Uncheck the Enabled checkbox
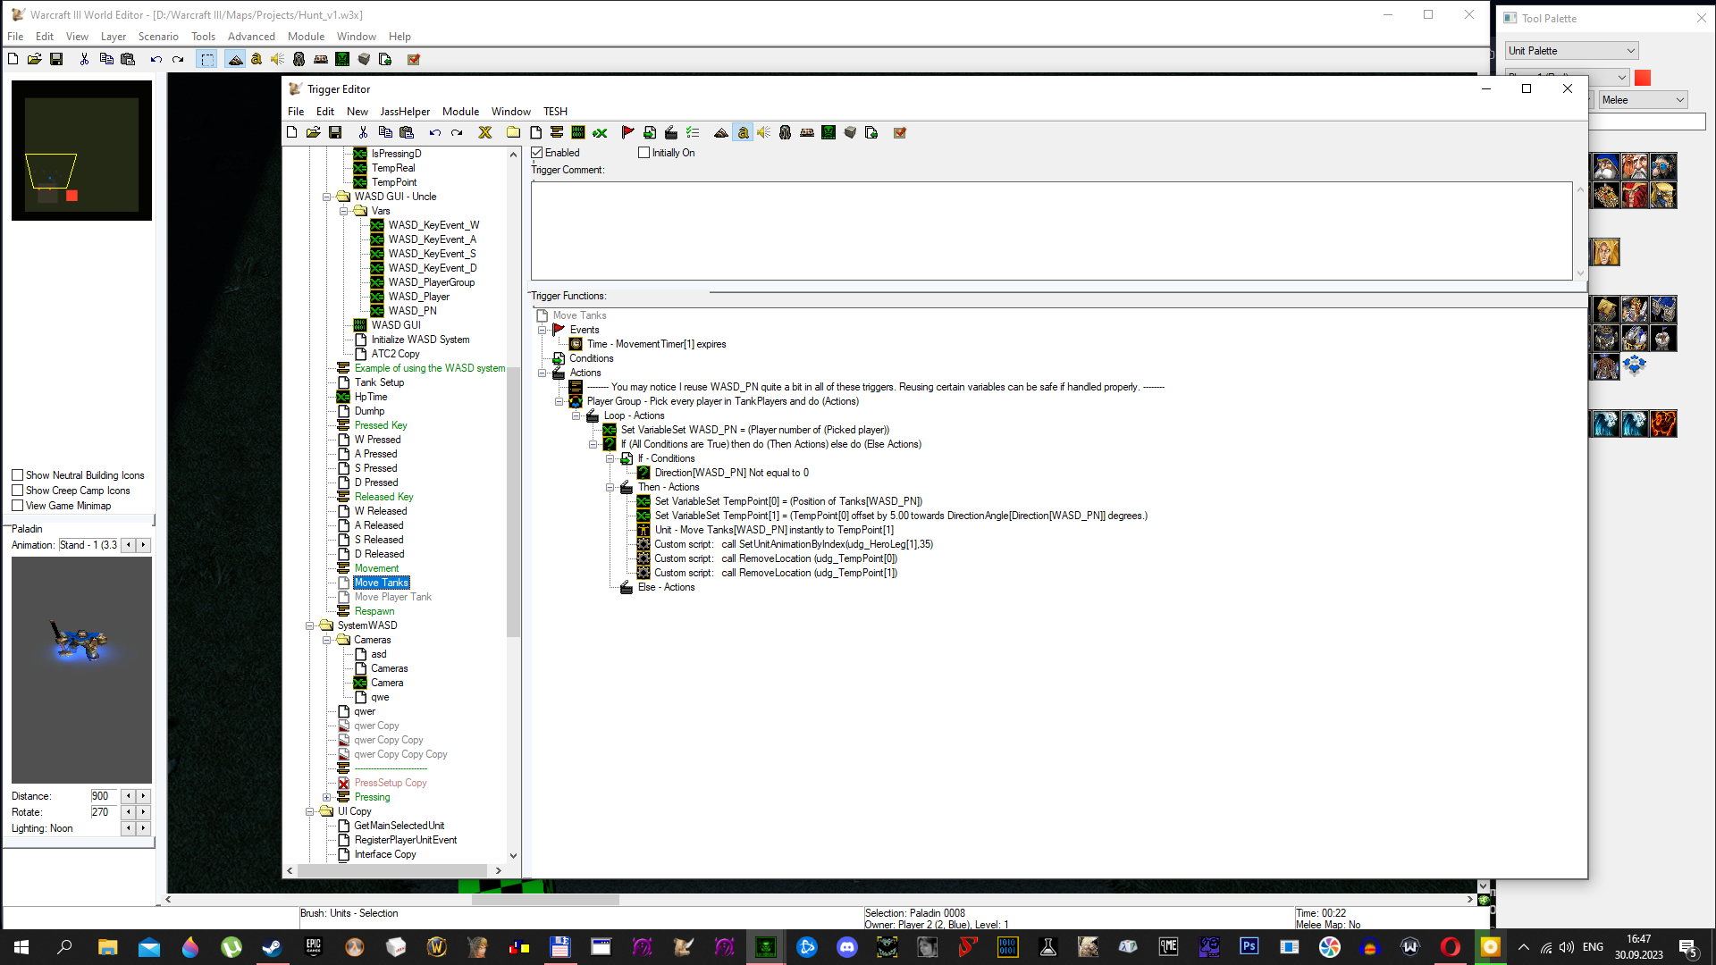 point(537,153)
